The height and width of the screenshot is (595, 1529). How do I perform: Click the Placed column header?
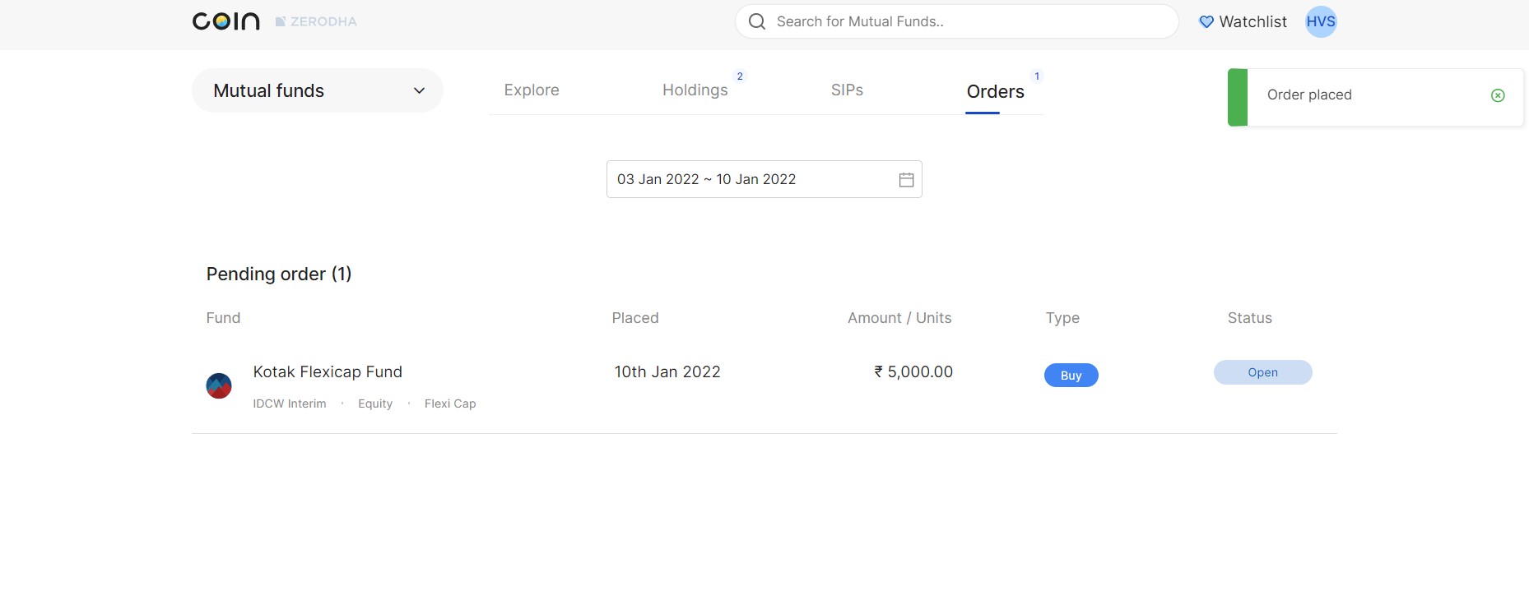[x=635, y=318]
